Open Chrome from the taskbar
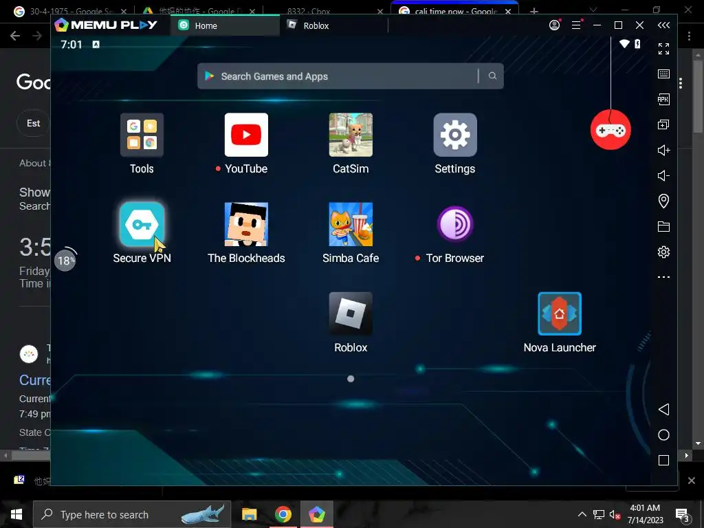Viewport: 704px width, 528px height. click(x=283, y=514)
